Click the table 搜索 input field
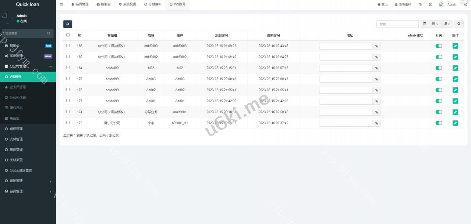The width and height of the screenshot is (471, 224). (397, 24)
